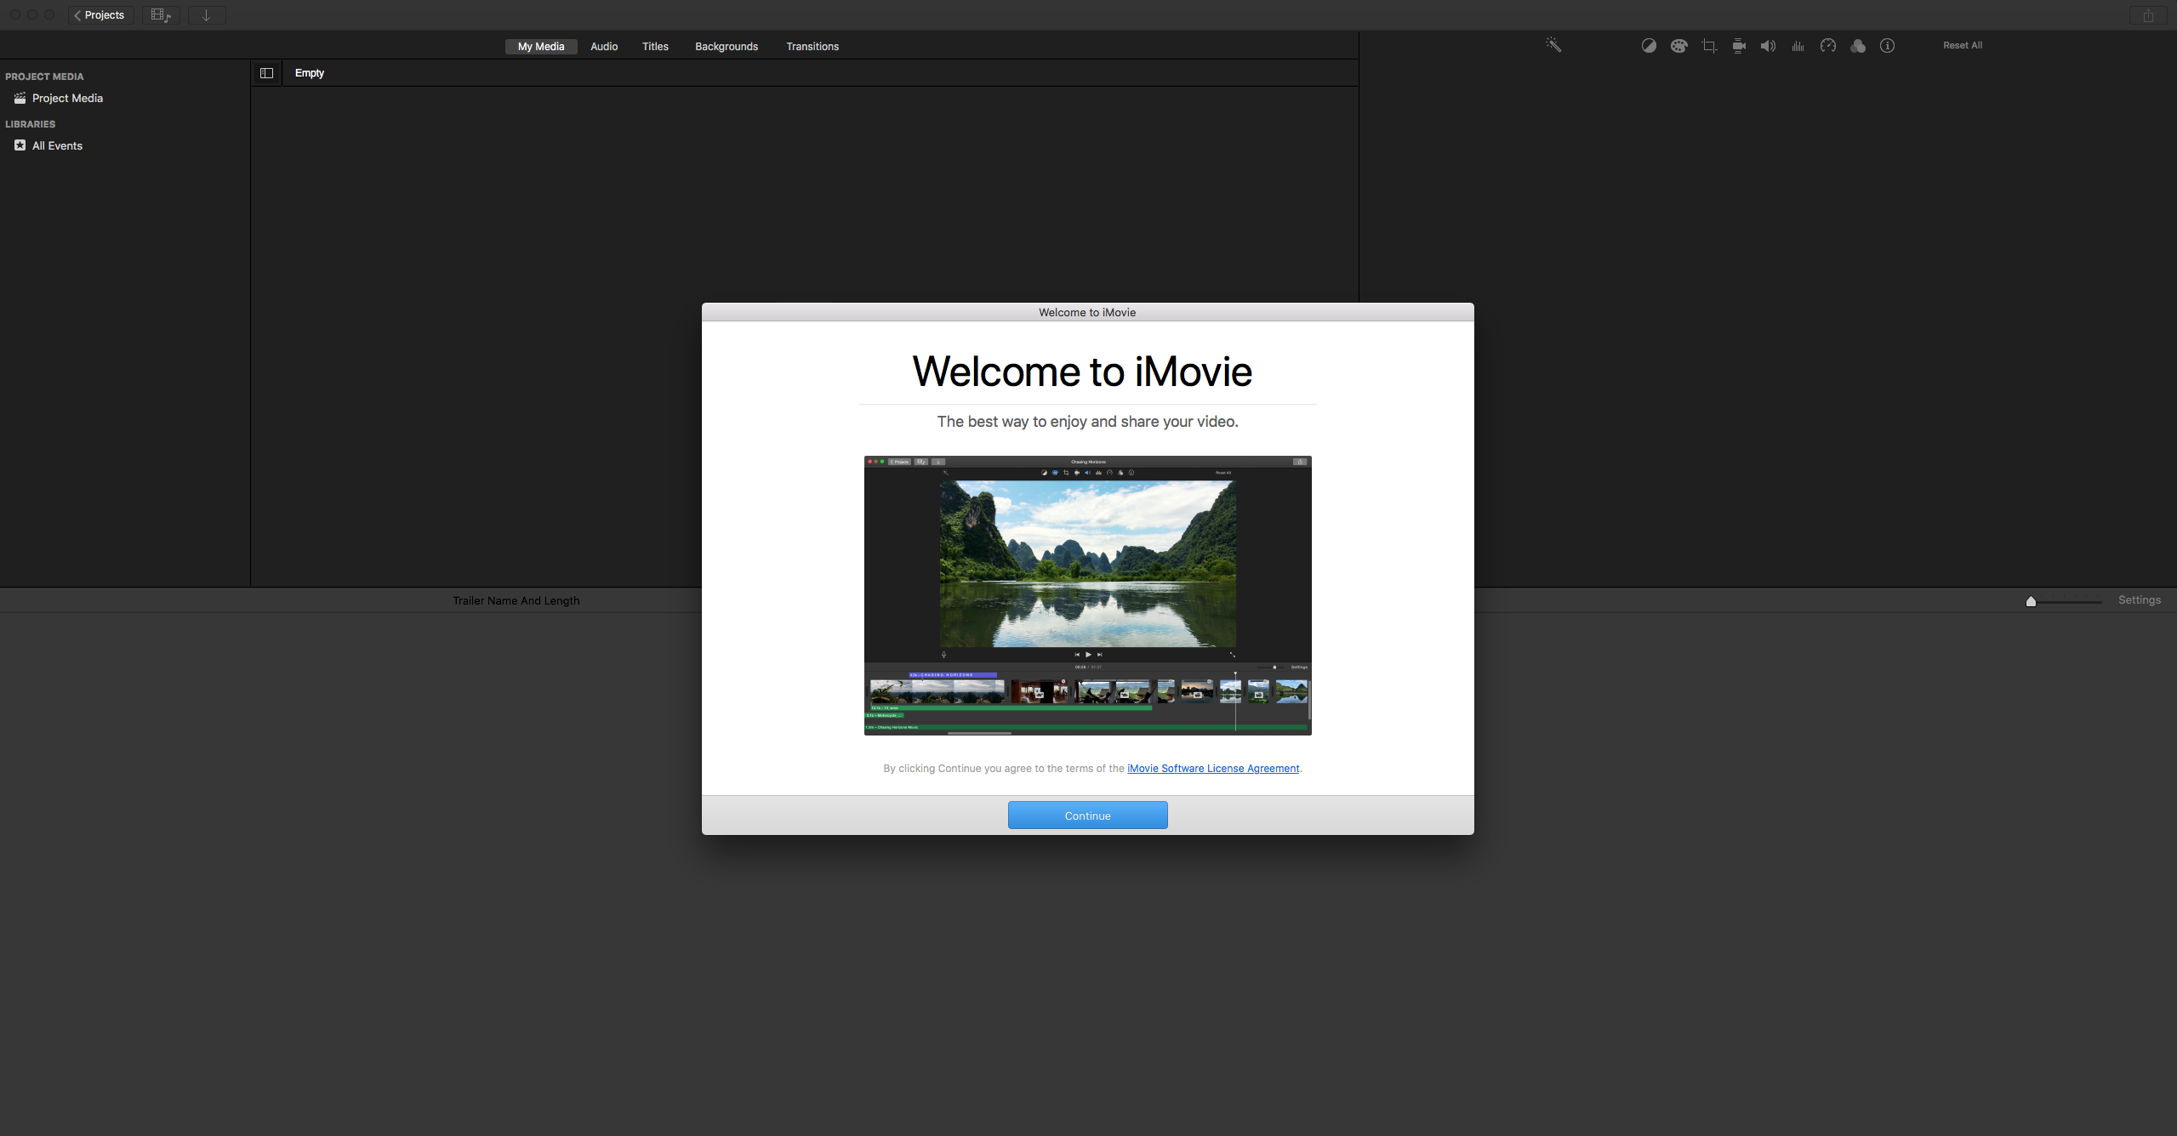Click the magic wand auto-enhance icon
Image resolution: width=2177 pixels, height=1136 pixels.
point(1553,45)
